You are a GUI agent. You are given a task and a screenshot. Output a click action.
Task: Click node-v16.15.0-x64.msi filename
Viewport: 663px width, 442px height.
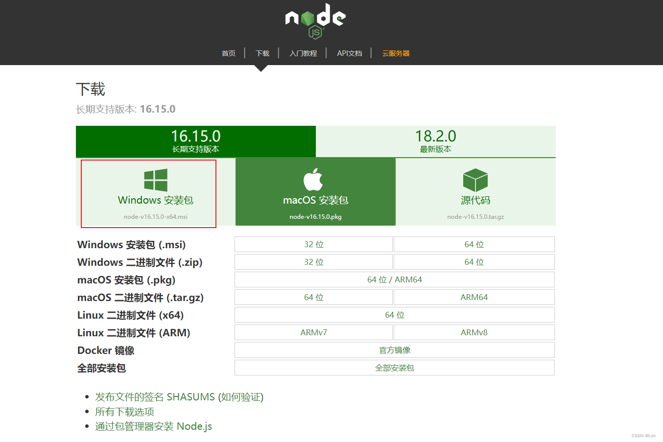(x=156, y=217)
